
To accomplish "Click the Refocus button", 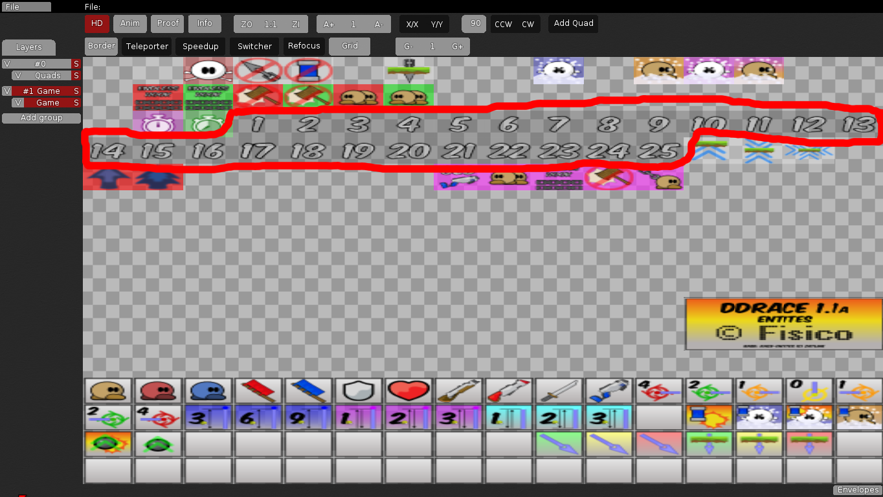I will pyautogui.click(x=304, y=47).
